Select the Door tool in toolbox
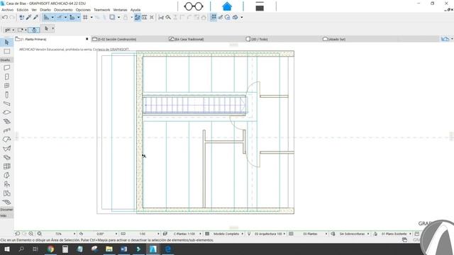Image resolution: width=454 pixels, height=255 pixels. pyautogui.click(x=6, y=76)
